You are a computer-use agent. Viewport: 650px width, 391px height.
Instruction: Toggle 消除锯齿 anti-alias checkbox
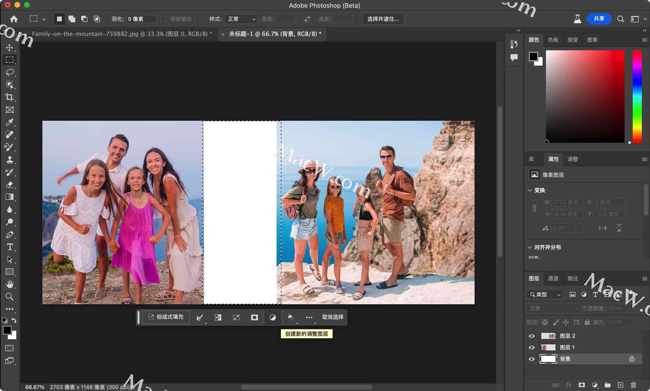[x=163, y=19]
